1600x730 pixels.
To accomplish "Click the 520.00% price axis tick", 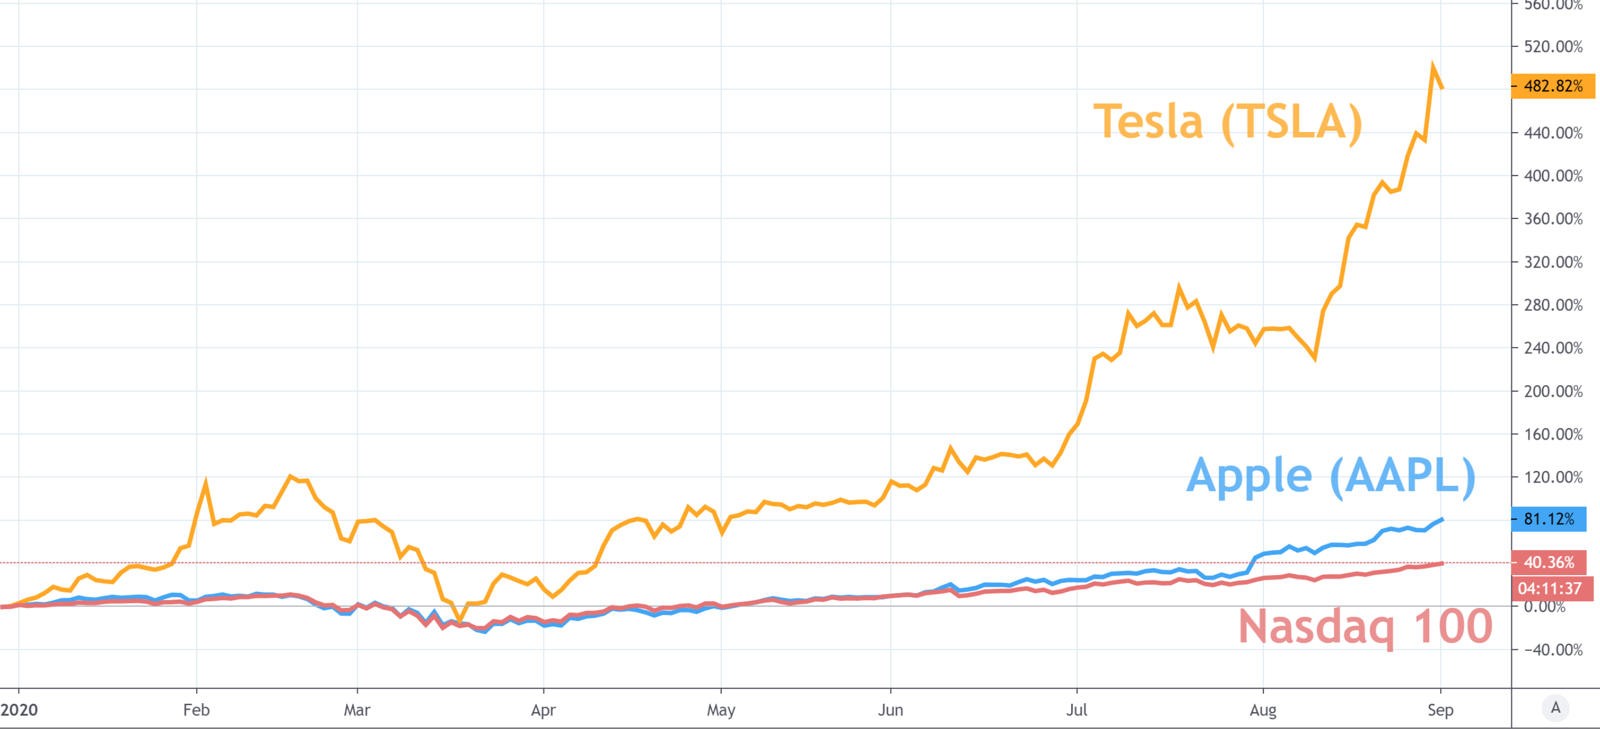I will 1553,47.
